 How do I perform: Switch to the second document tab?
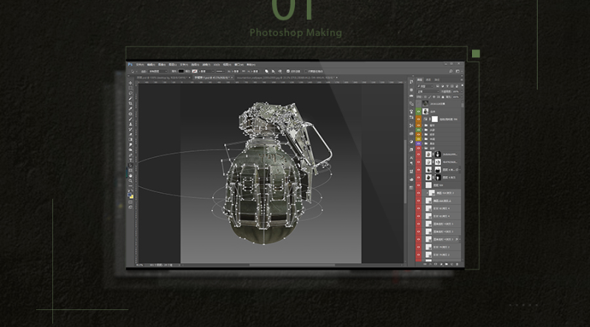[x=212, y=76]
